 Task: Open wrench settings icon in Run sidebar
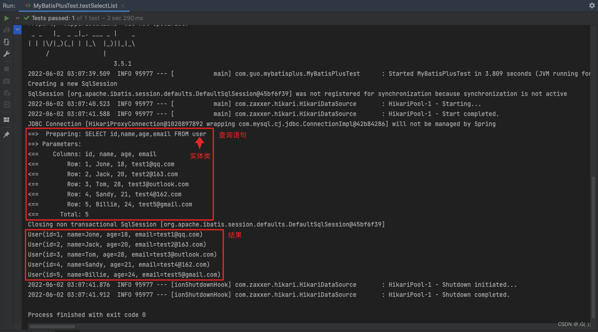pos(6,54)
